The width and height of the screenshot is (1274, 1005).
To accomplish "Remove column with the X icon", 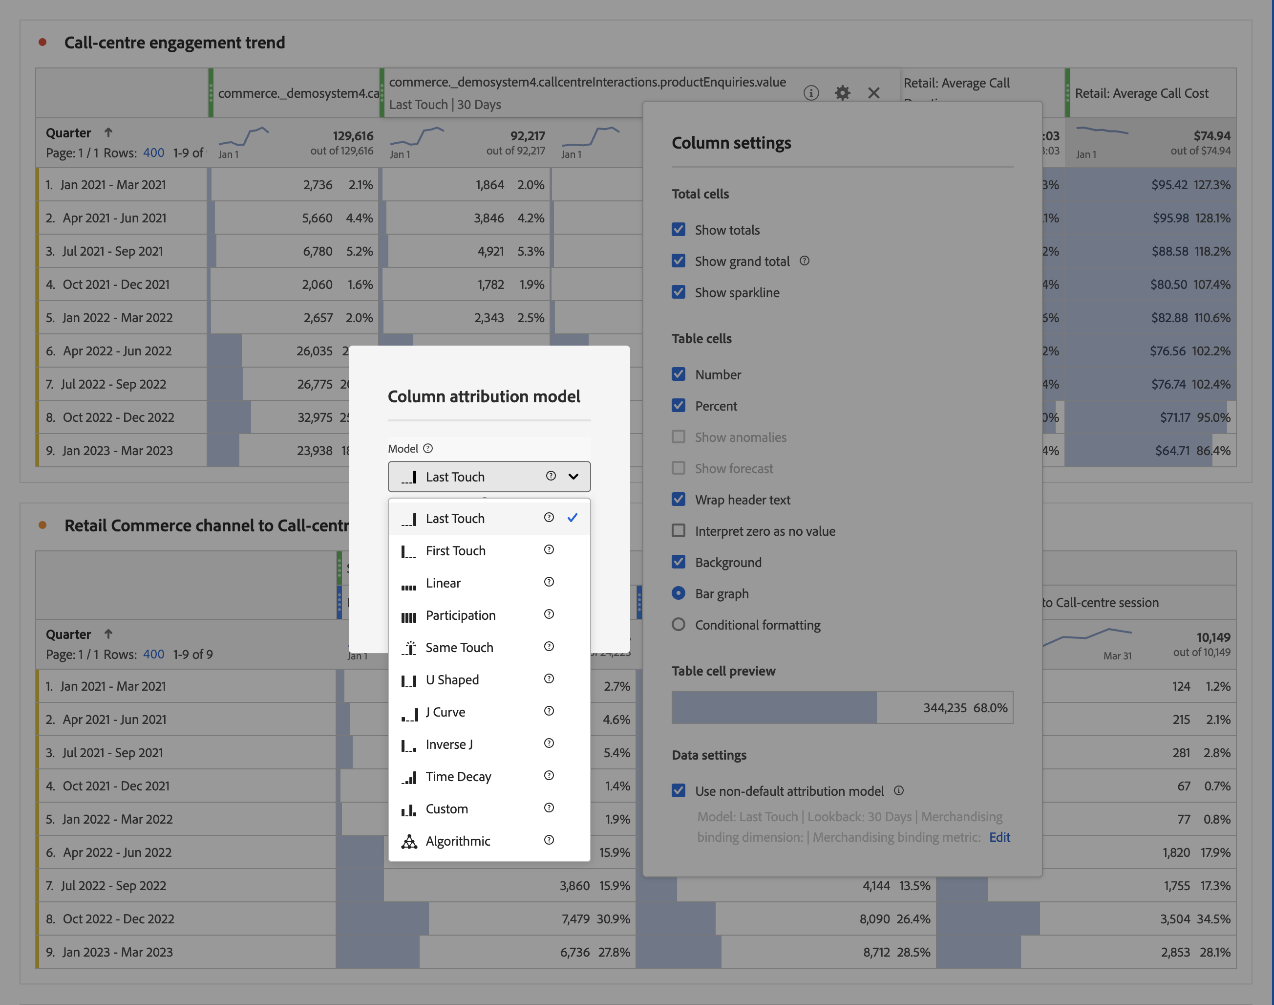I will (x=873, y=93).
